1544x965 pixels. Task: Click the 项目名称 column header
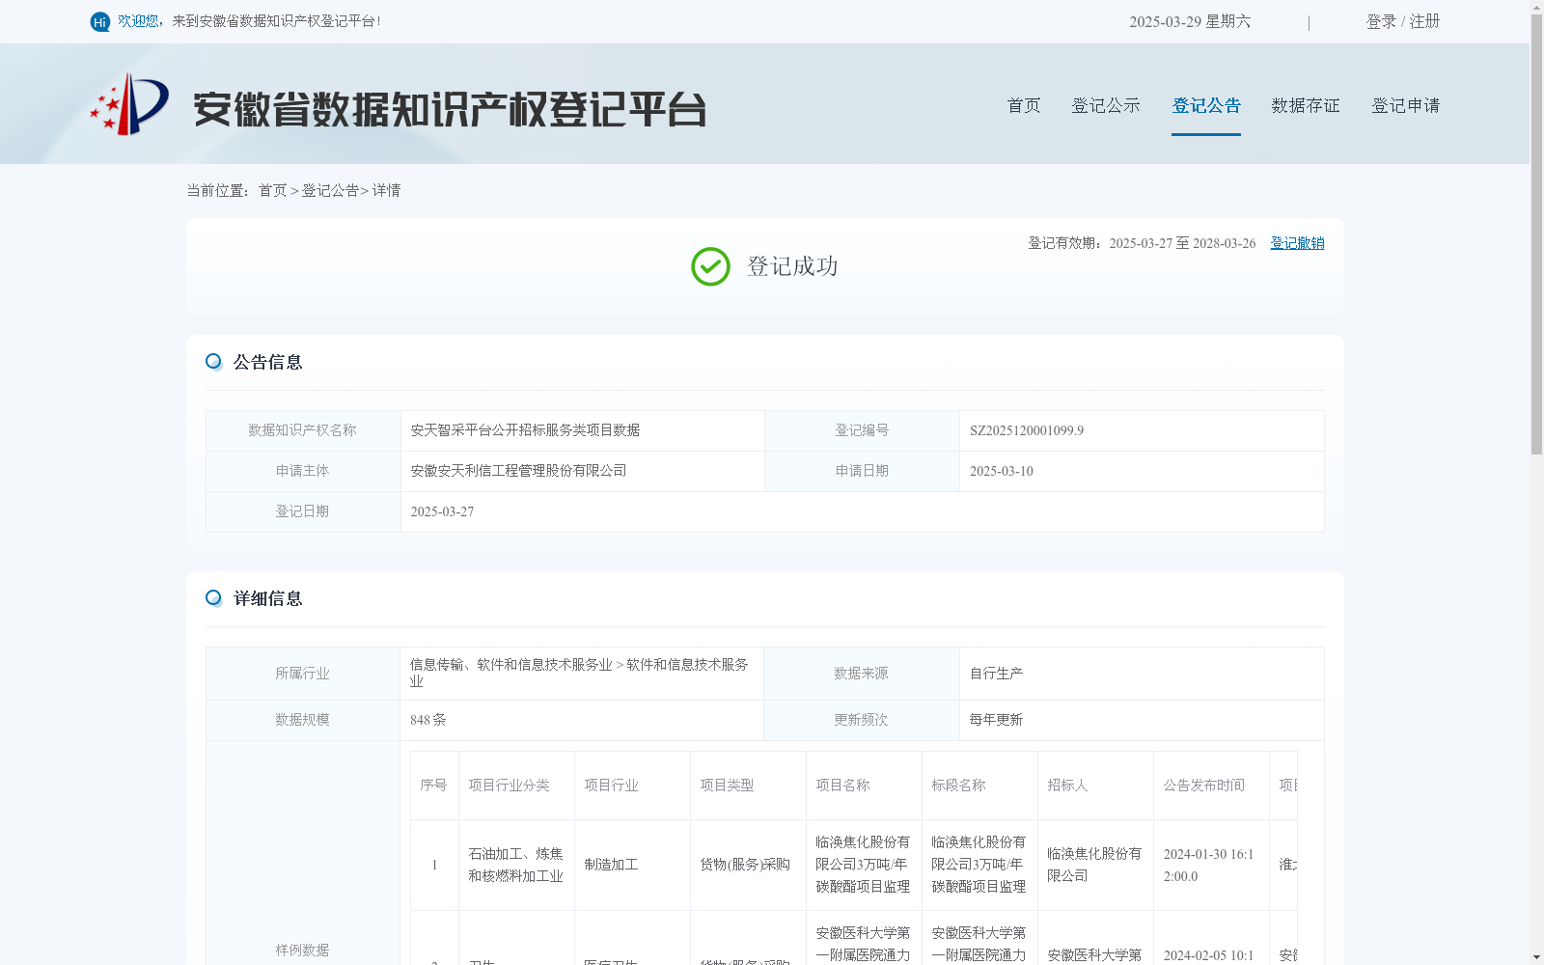(x=842, y=786)
